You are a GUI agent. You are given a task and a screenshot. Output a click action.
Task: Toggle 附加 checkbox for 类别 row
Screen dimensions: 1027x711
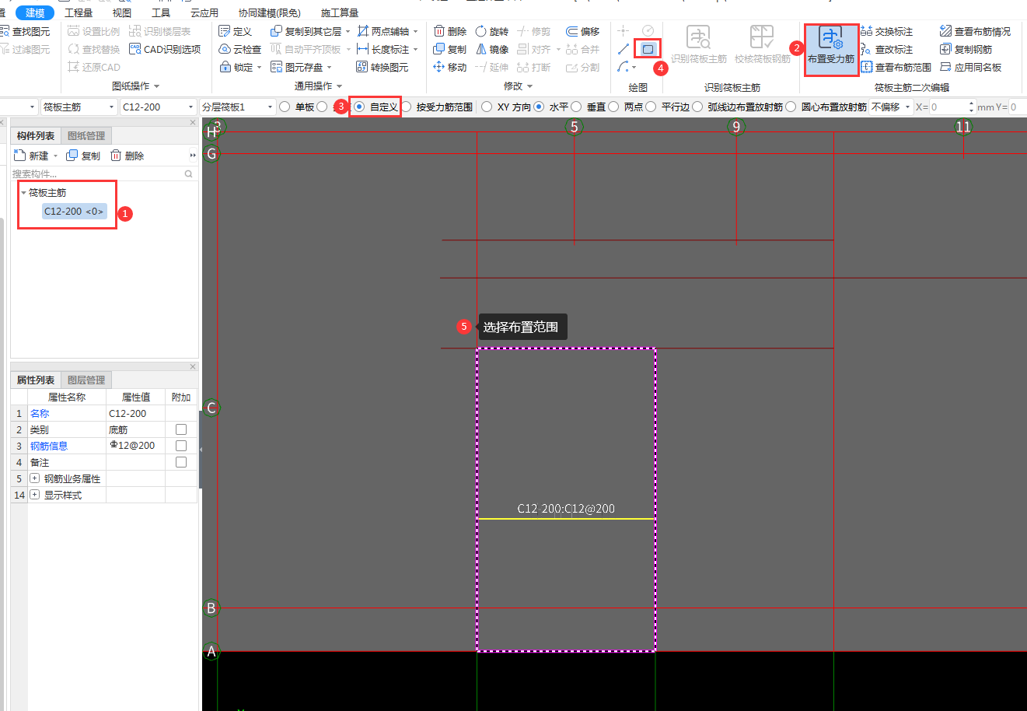(181, 429)
